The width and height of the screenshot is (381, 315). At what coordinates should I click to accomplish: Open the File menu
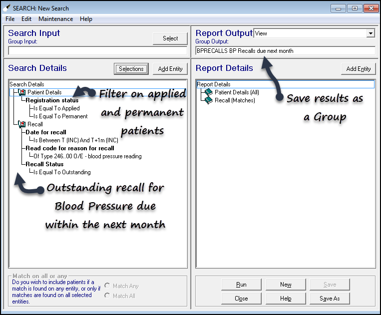[x=10, y=19]
